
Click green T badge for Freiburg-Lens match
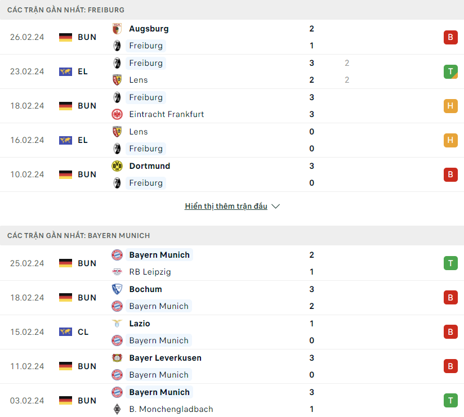pos(450,71)
